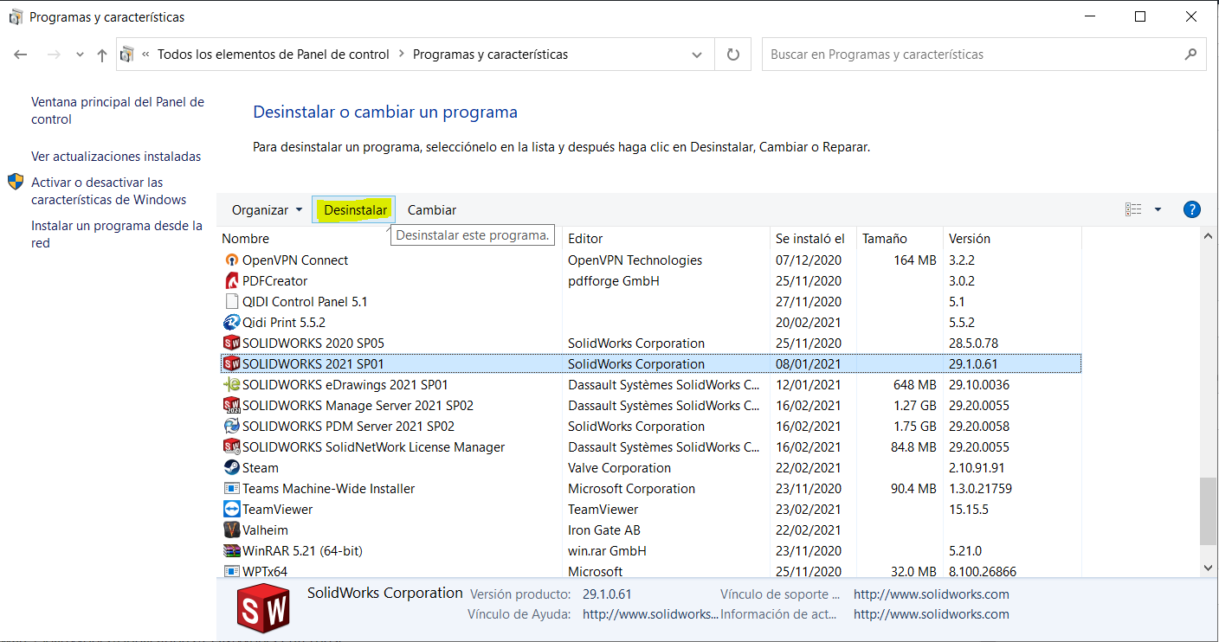The height and width of the screenshot is (642, 1219).
Task: Click the Desinstalar toolbar button
Action: pos(355,210)
